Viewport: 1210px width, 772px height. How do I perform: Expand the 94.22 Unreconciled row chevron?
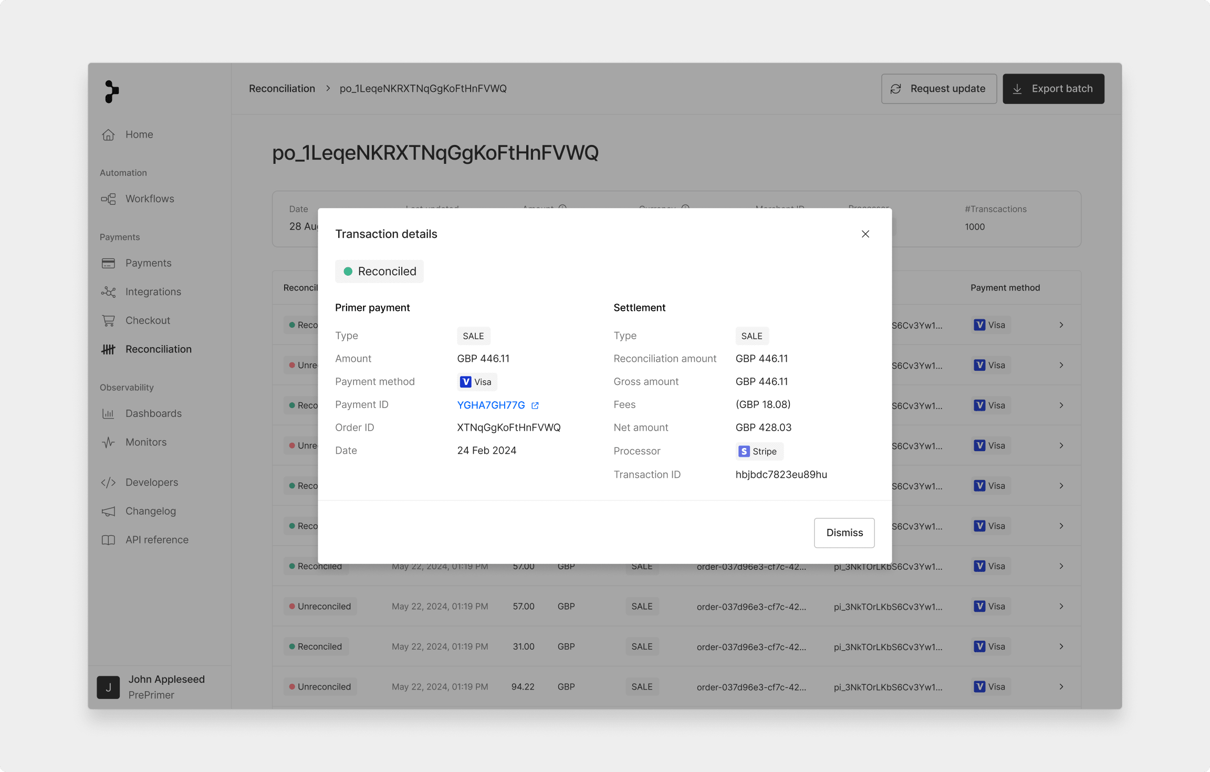point(1061,687)
